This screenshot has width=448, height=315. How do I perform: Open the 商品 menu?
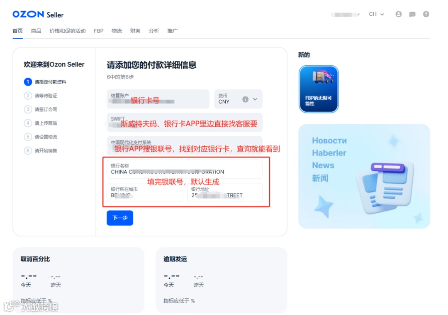(x=36, y=31)
